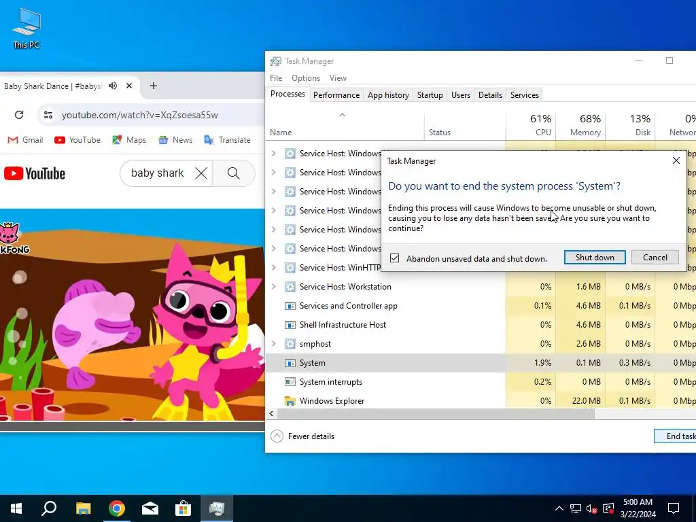696x522 pixels.
Task: Select Services and Controller app process
Action: coord(481,306)
